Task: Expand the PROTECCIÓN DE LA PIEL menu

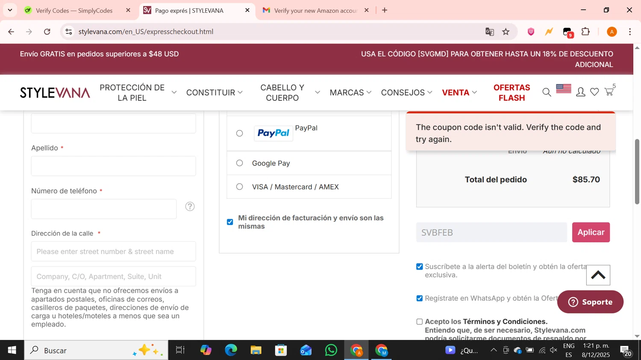Action: click(x=138, y=93)
